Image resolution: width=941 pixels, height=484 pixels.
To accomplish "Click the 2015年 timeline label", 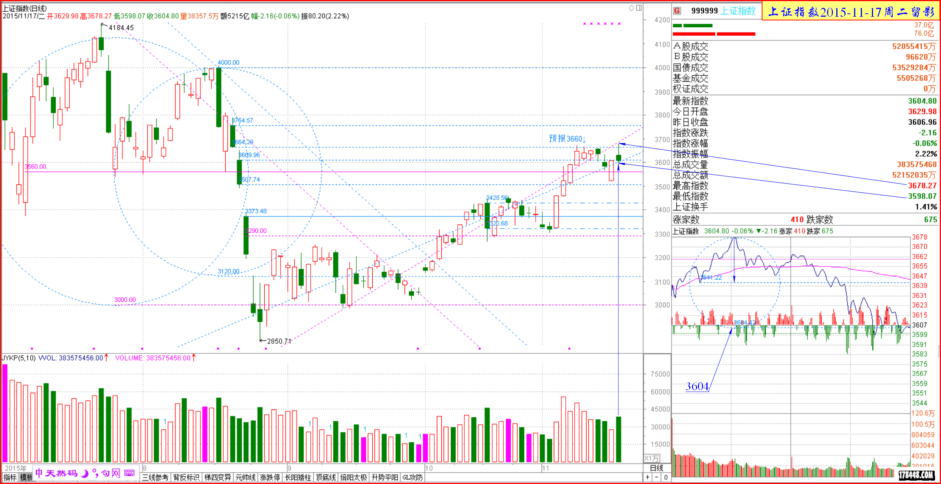I will 16,468.
